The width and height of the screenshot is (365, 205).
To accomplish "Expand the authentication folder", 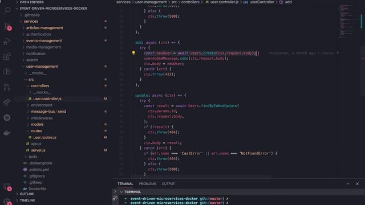I will pos(38,34).
